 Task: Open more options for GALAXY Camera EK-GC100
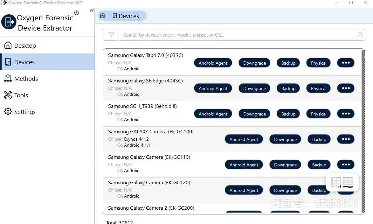[x=346, y=139]
